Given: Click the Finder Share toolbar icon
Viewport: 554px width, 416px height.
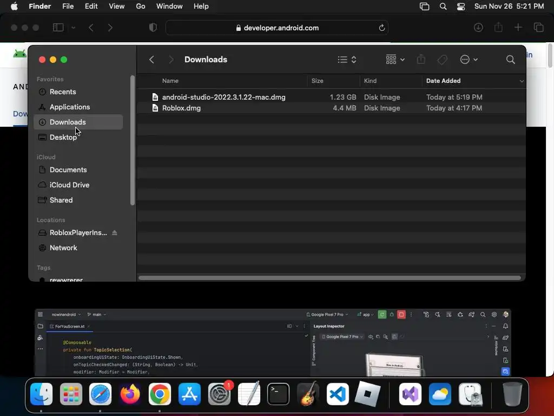Looking at the screenshot, I should tap(421, 59).
